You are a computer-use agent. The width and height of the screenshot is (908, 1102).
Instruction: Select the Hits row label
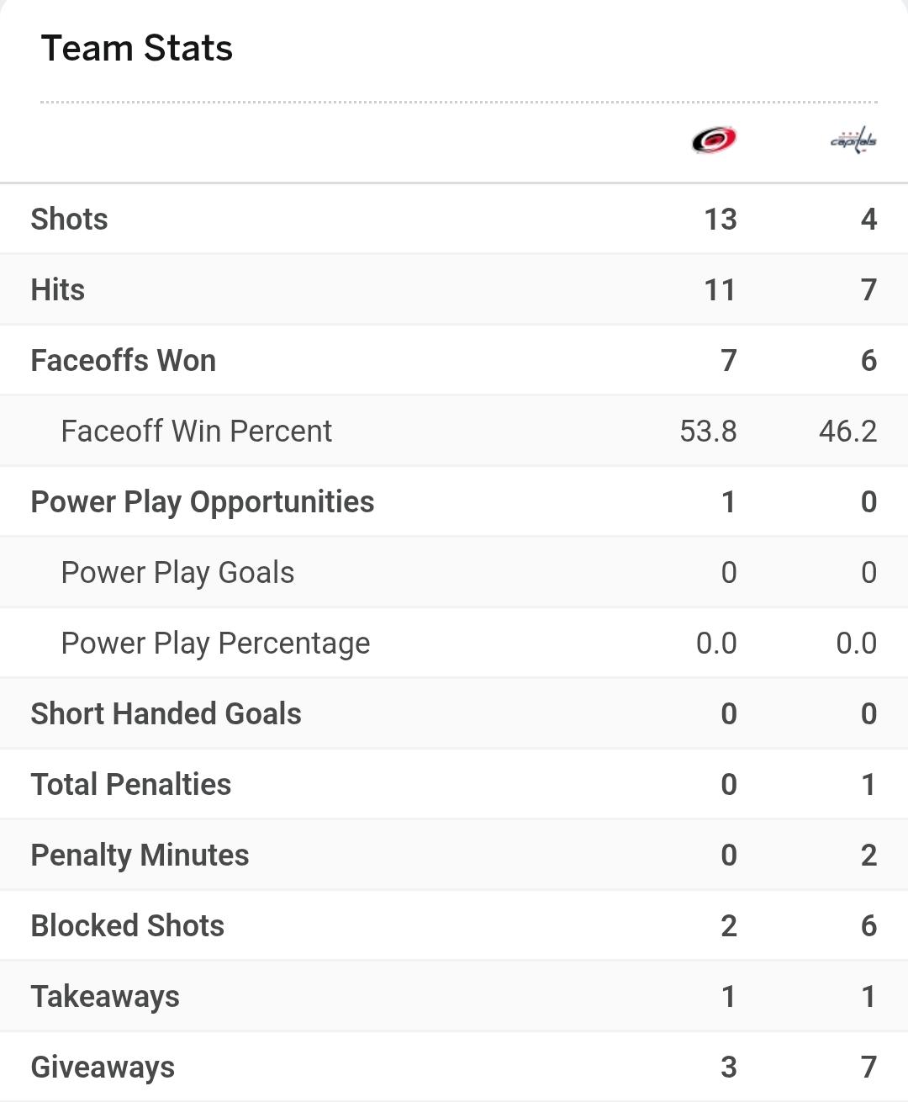point(58,290)
